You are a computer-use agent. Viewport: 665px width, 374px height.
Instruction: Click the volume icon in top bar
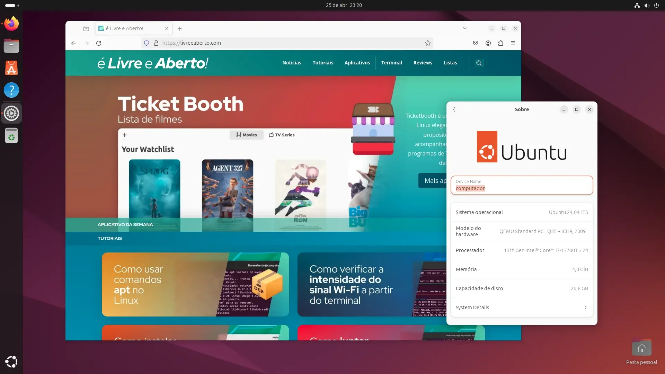(x=647, y=5)
